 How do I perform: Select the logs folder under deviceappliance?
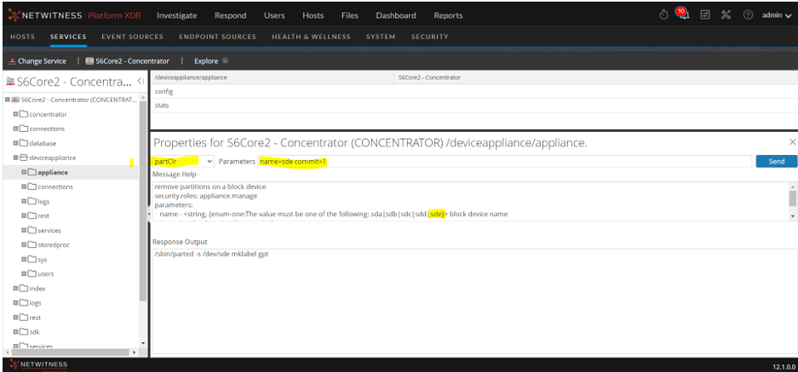(43, 202)
